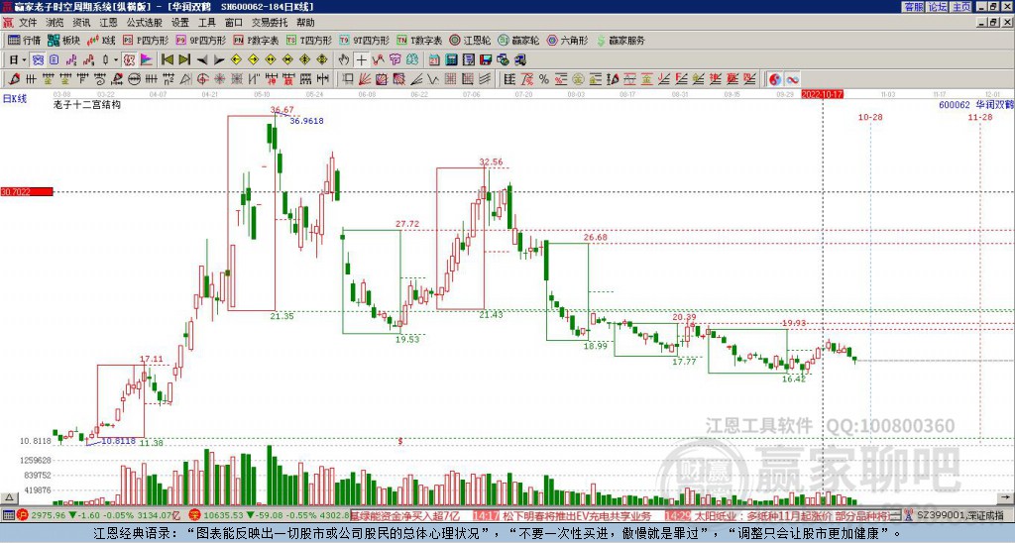The width and height of the screenshot is (1015, 543).
Task: Select the zigzag wave line tool
Action: (433, 79)
